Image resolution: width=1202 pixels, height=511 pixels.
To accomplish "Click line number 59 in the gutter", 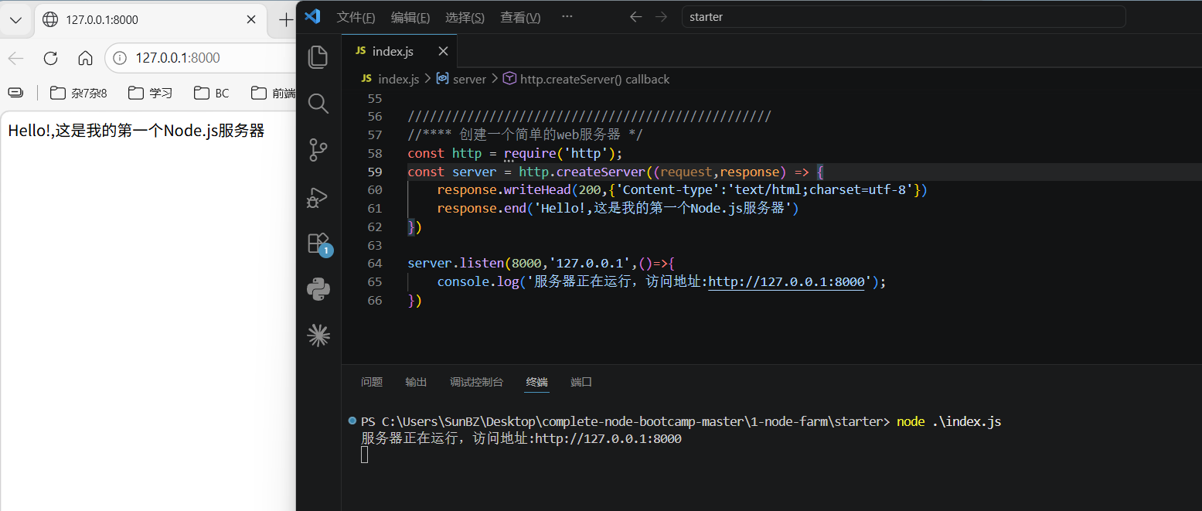I will [x=374, y=172].
